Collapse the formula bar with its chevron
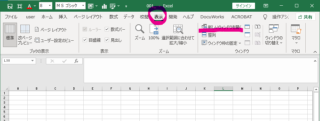Screen dimensions: 320x121 coord(315,61)
